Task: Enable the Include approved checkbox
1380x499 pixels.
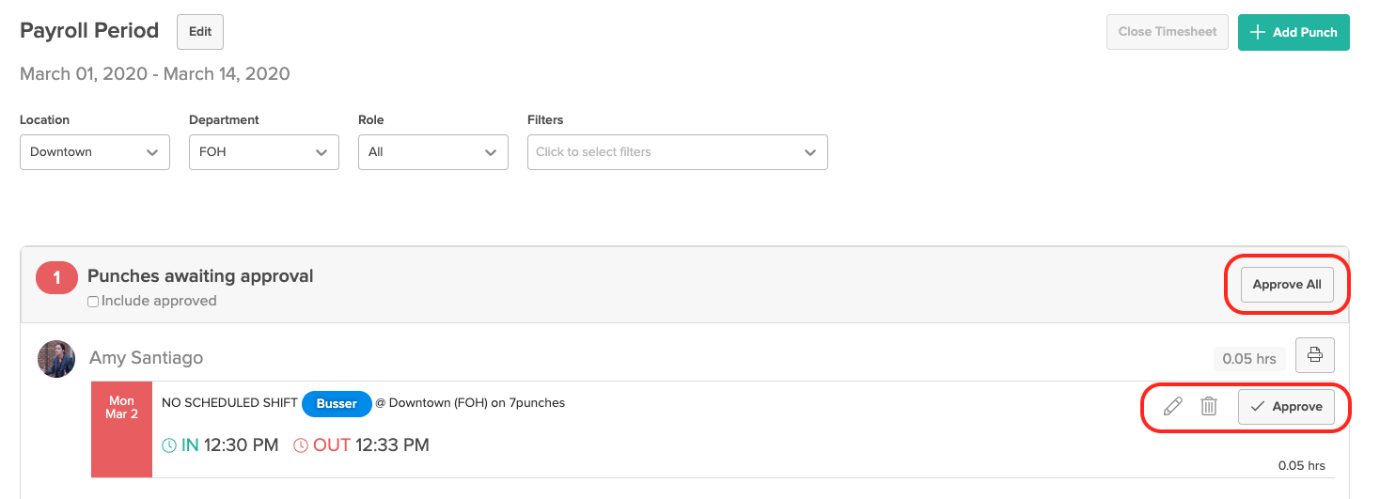Action: (93, 302)
